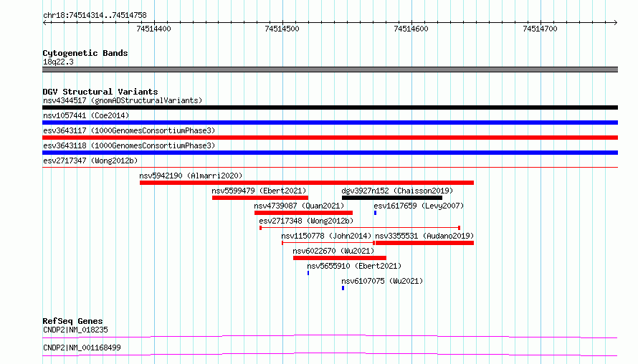Open variant nsv1150778 (John2014) label

coord(326,236)
